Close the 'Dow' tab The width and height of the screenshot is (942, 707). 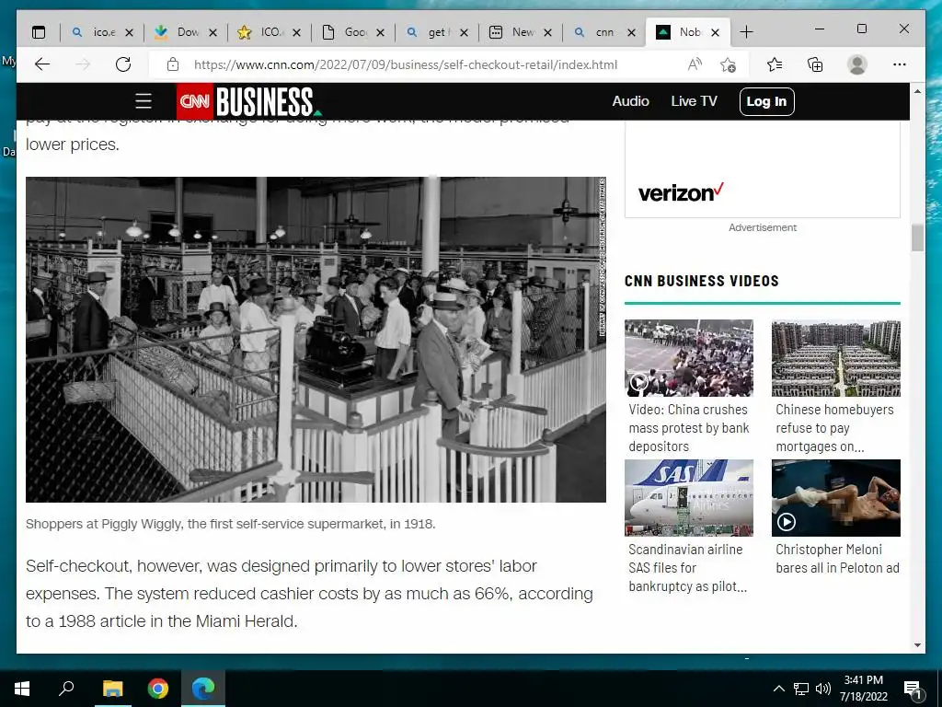[x=213, y=32]
